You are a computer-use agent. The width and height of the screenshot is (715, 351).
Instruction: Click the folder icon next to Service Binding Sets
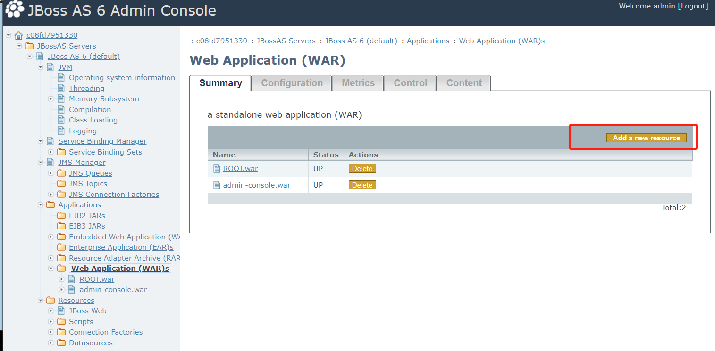click(x=61, y=152)
